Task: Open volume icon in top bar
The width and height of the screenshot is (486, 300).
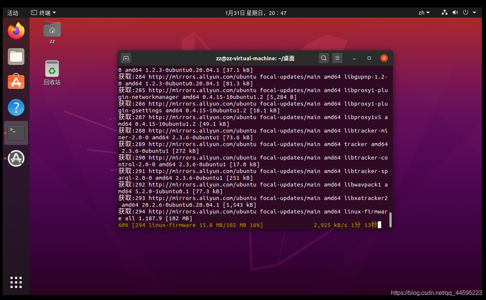Action: pos(455,12)
